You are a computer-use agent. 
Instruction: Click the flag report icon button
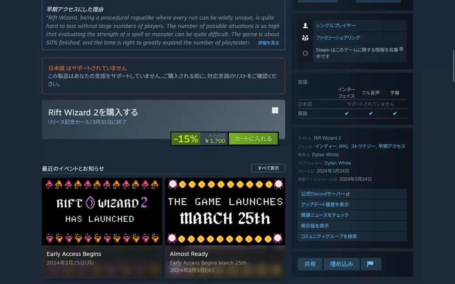(370, 264)
